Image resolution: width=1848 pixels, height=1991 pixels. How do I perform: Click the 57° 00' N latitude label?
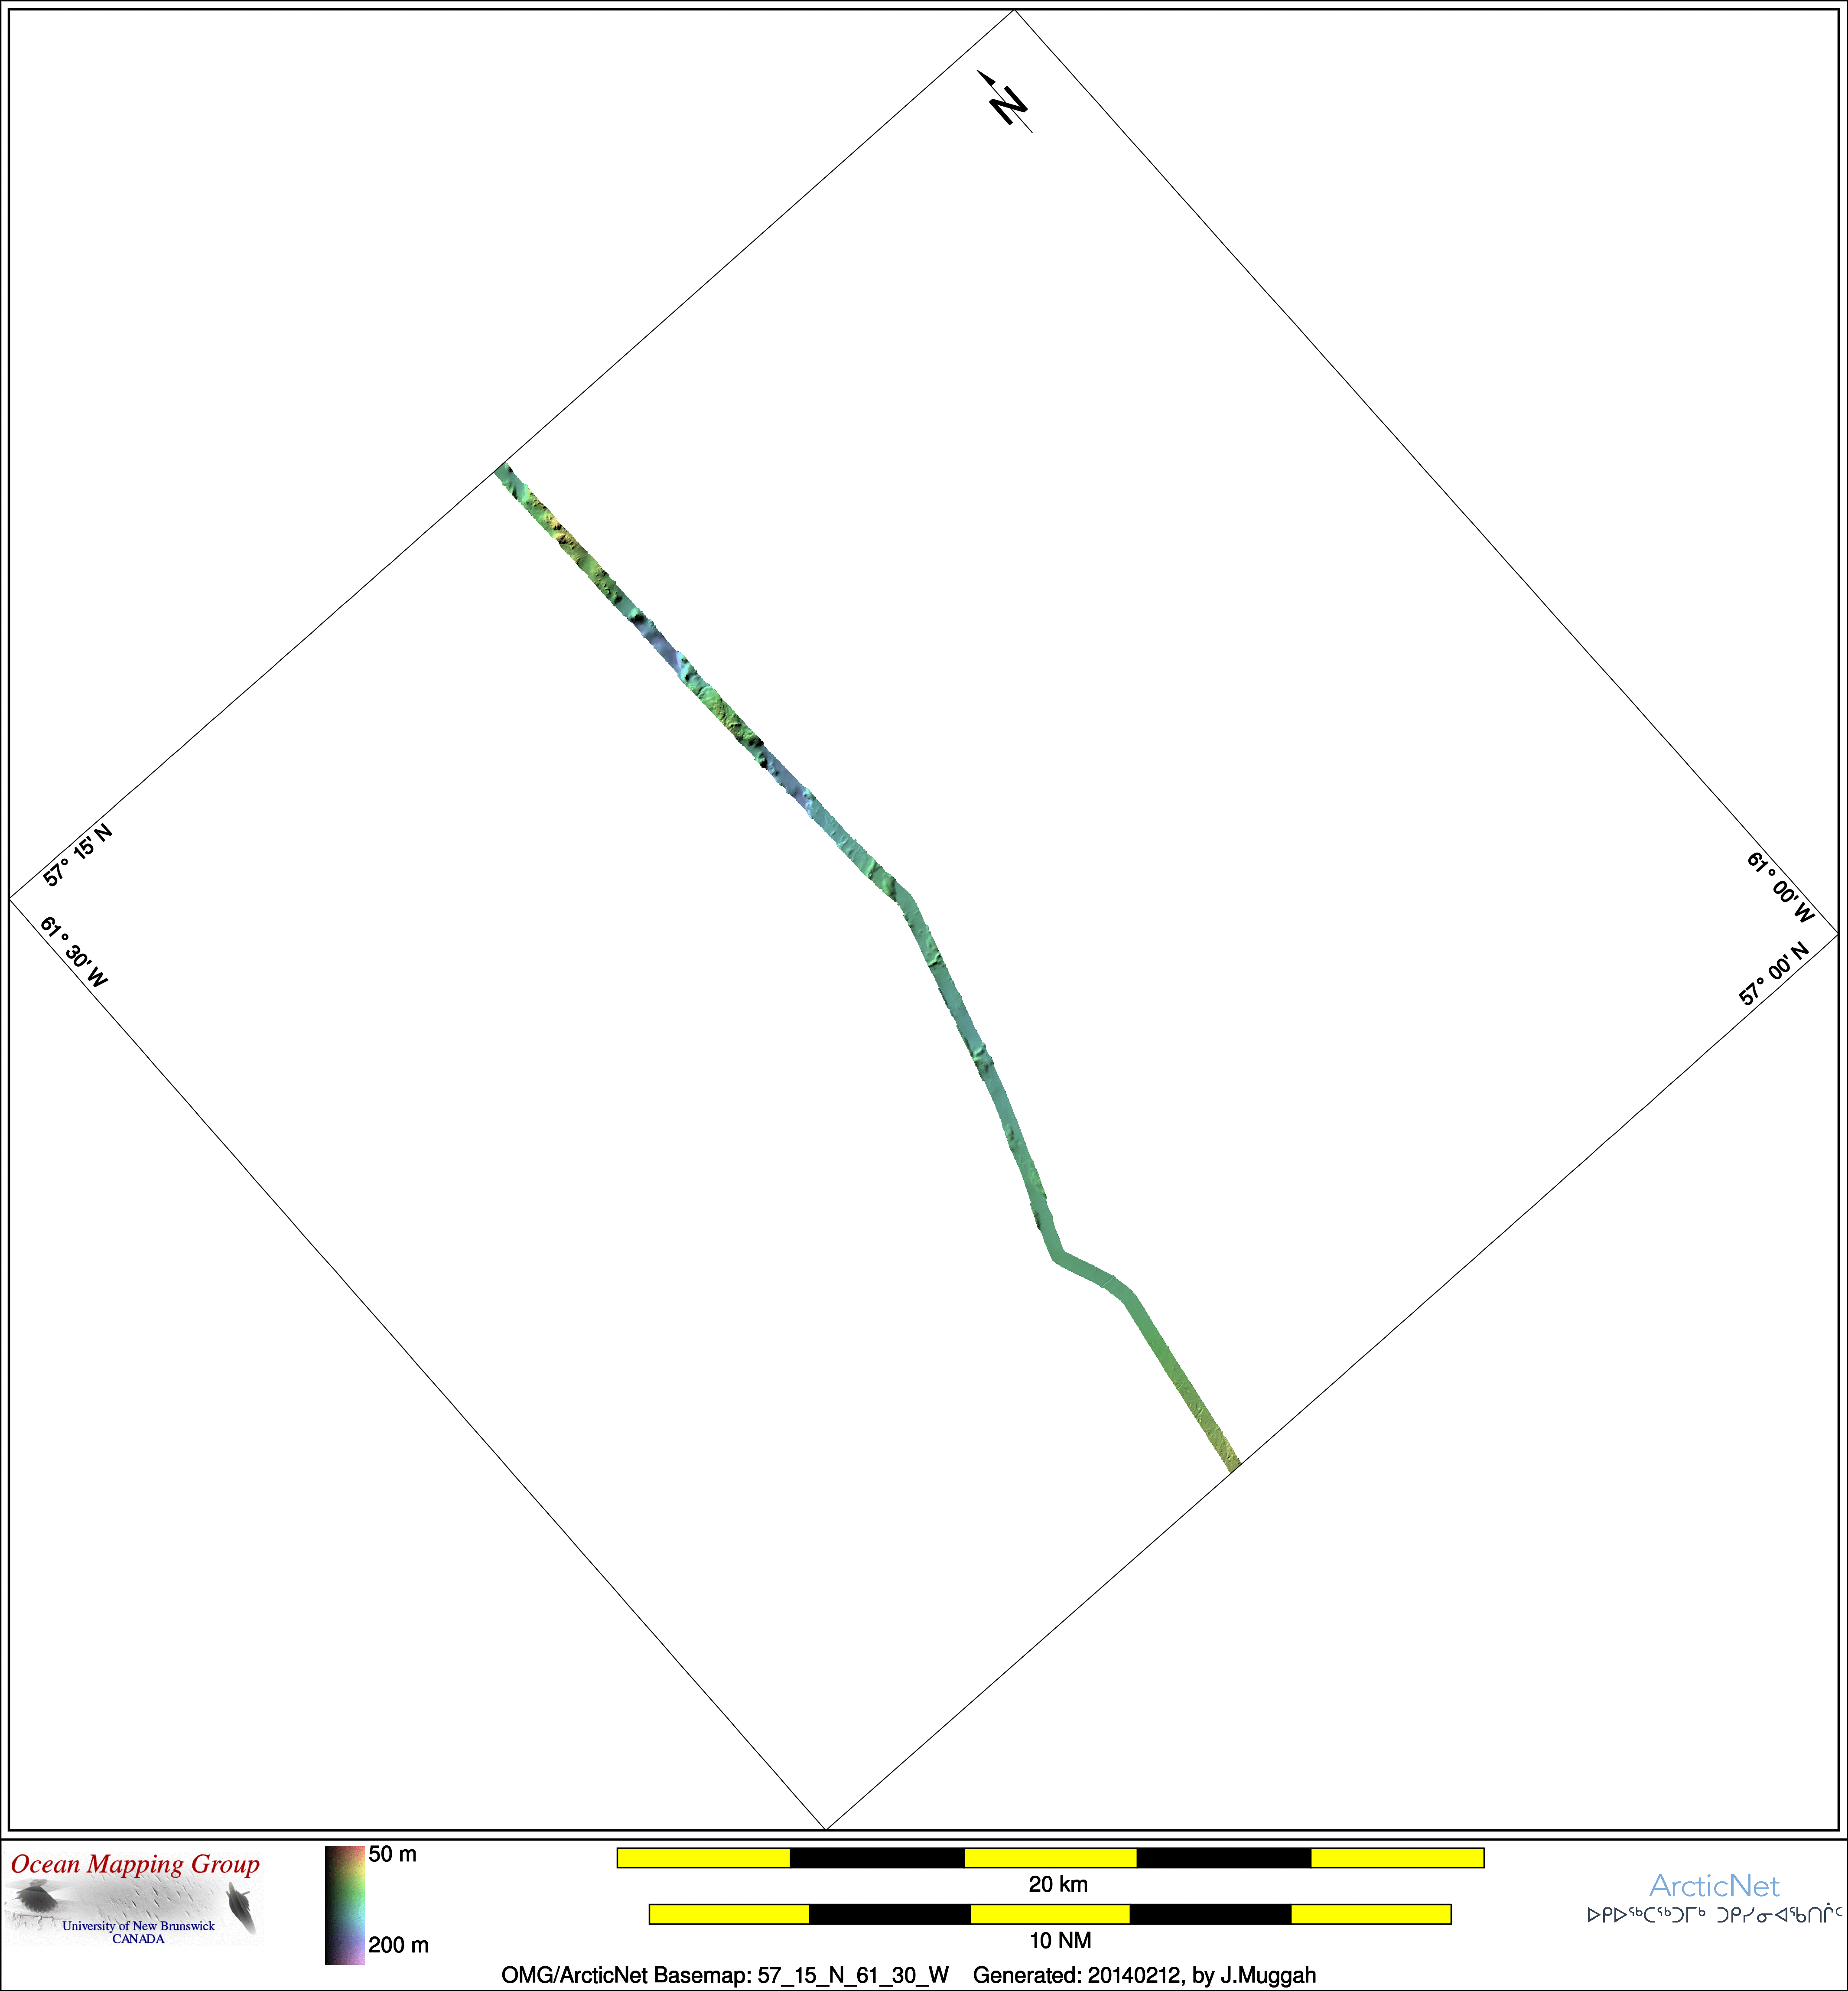(1773, 973)
